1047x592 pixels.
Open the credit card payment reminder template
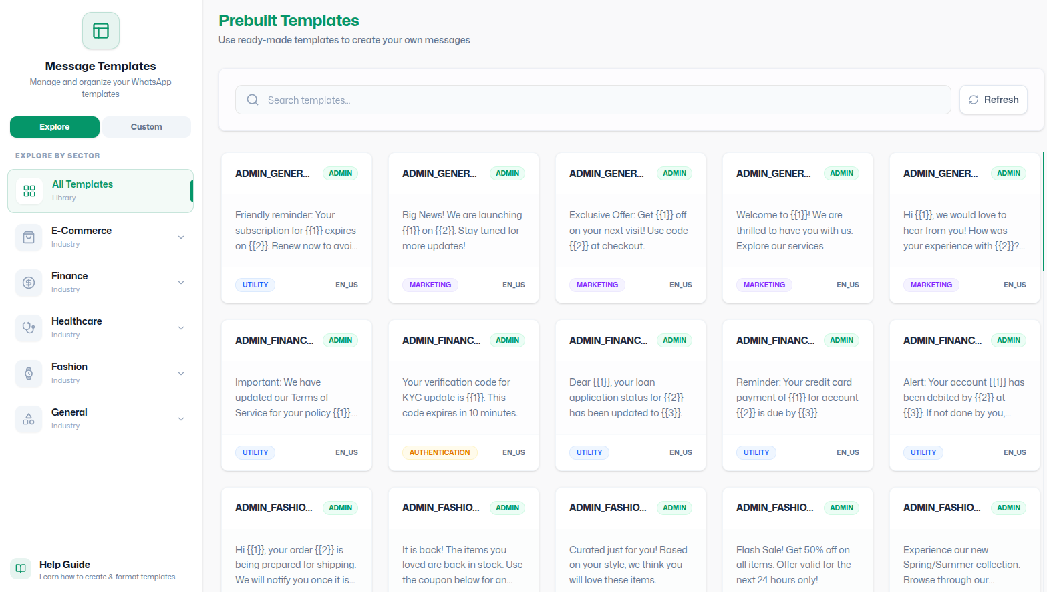[x=798, y=396]
